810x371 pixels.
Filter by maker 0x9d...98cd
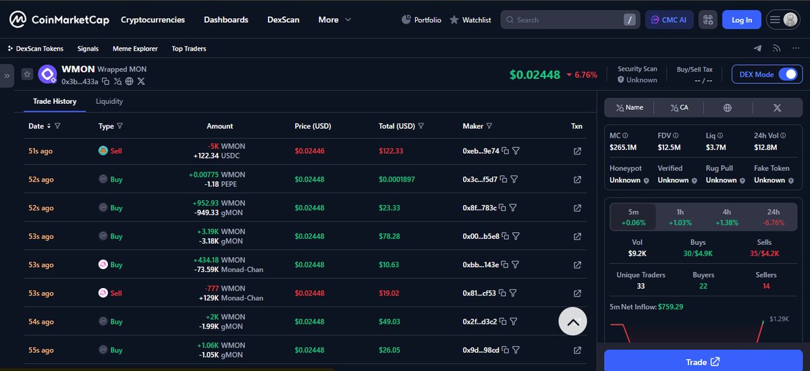point(516,350)
